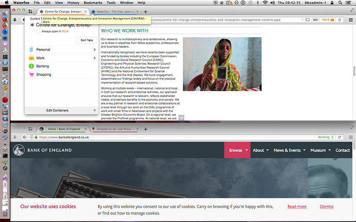The height and width of the screenshot is (222, 356).
Task: Click the Bank of England seal logo
Action: tap(19, 150)
